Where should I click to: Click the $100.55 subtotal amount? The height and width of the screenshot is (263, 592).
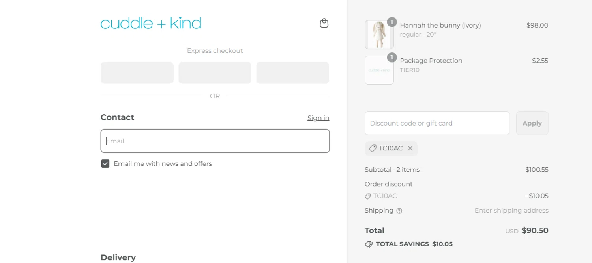click(537, 170)
